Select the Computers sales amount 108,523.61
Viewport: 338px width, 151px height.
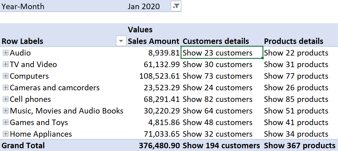pos(159,76)
